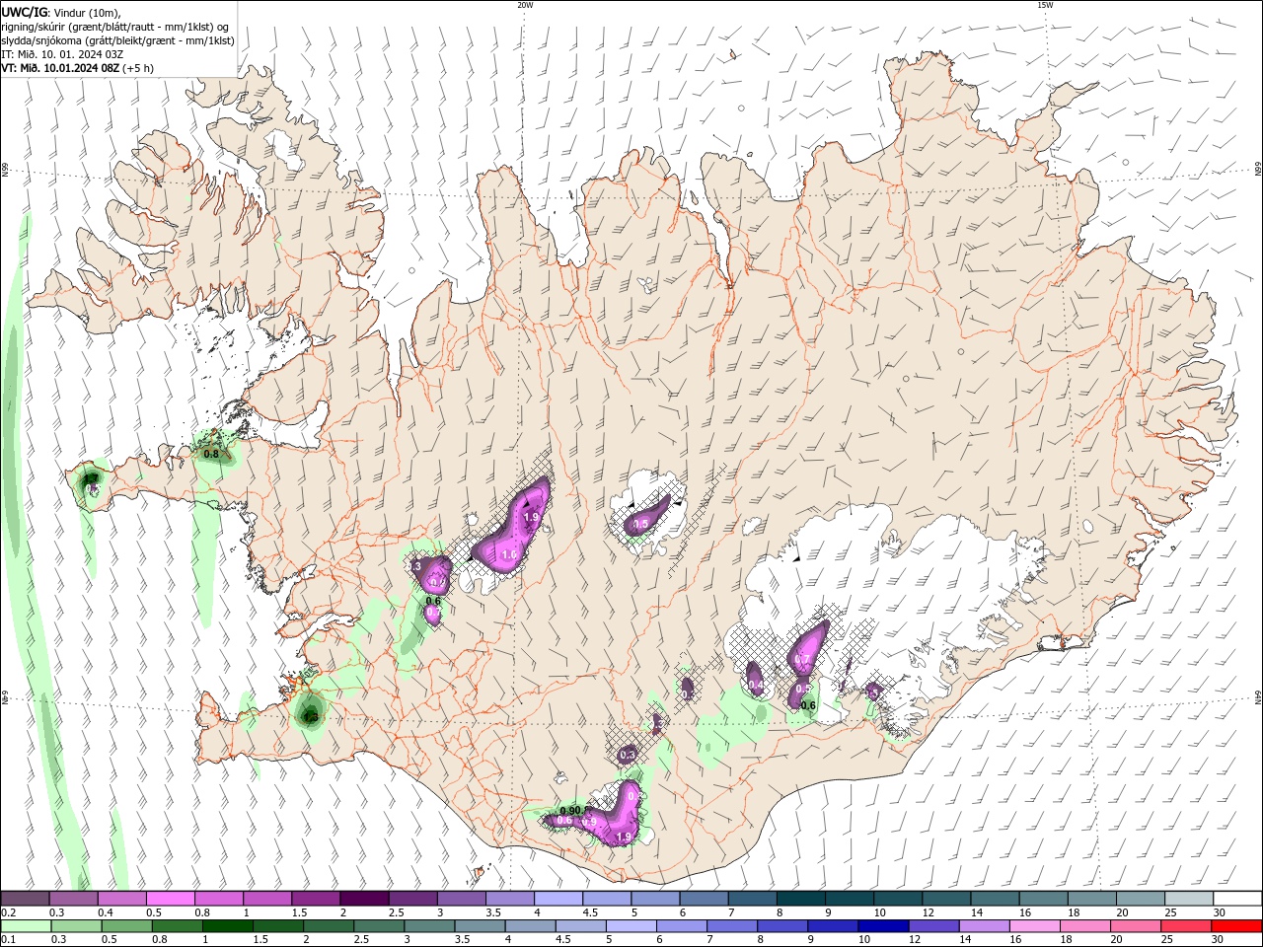
Task: Click the upper legend swatch between 0.2 and 0.3
Action: tap(26, 898)
